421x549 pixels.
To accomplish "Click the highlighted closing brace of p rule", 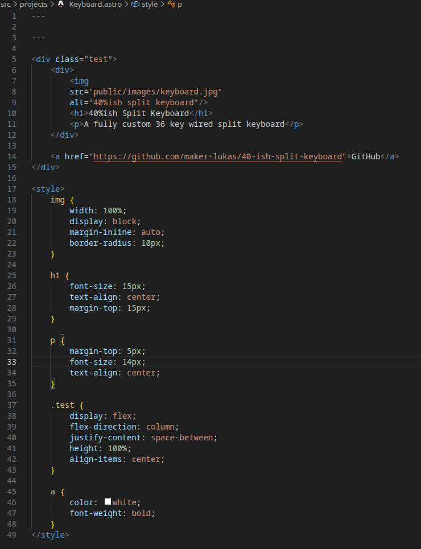I will tap(53, 383).
